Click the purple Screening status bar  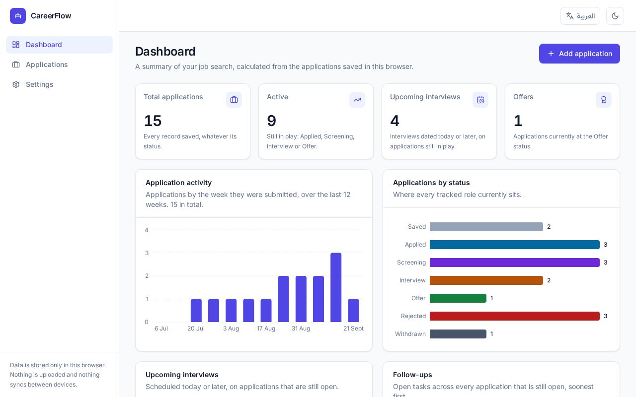[x=515, y=263]
